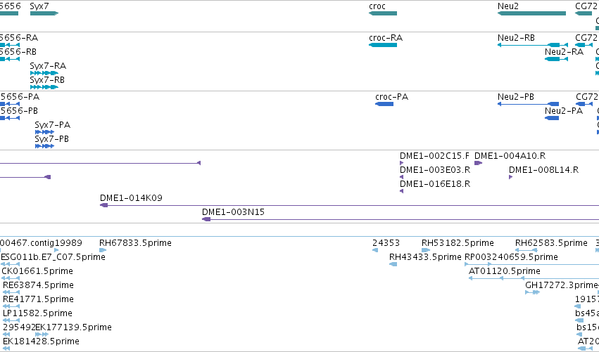Open the croc-RA transcript feature
Image resolution: width=599 pixels, height=352 pixels.
pos(383,45)
